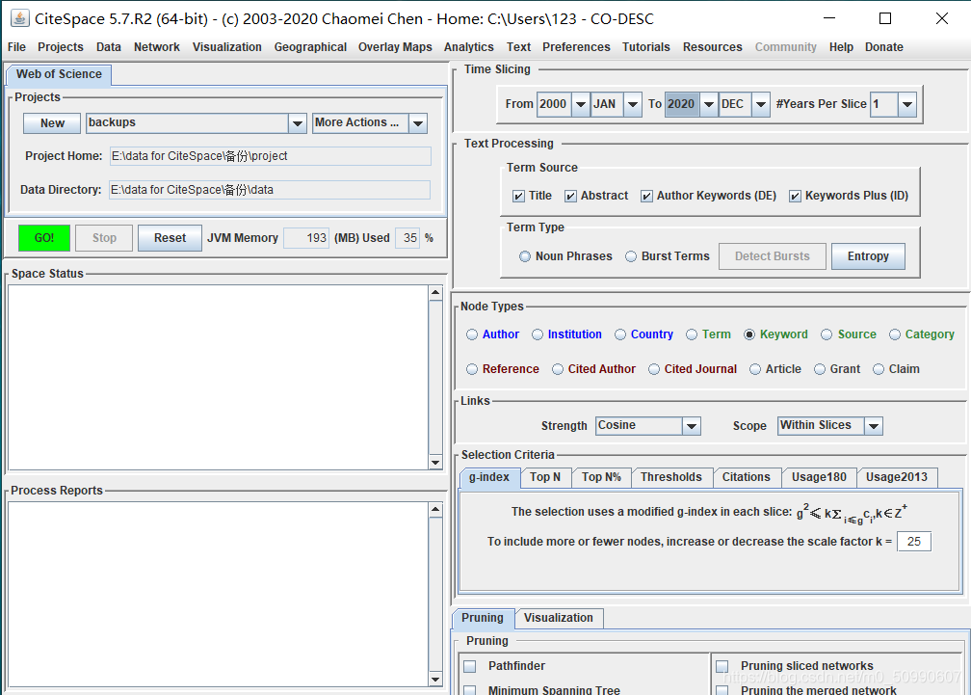Click the CiteSpace Java app icon in title bar
971x695 pixels.
point(20,18)
